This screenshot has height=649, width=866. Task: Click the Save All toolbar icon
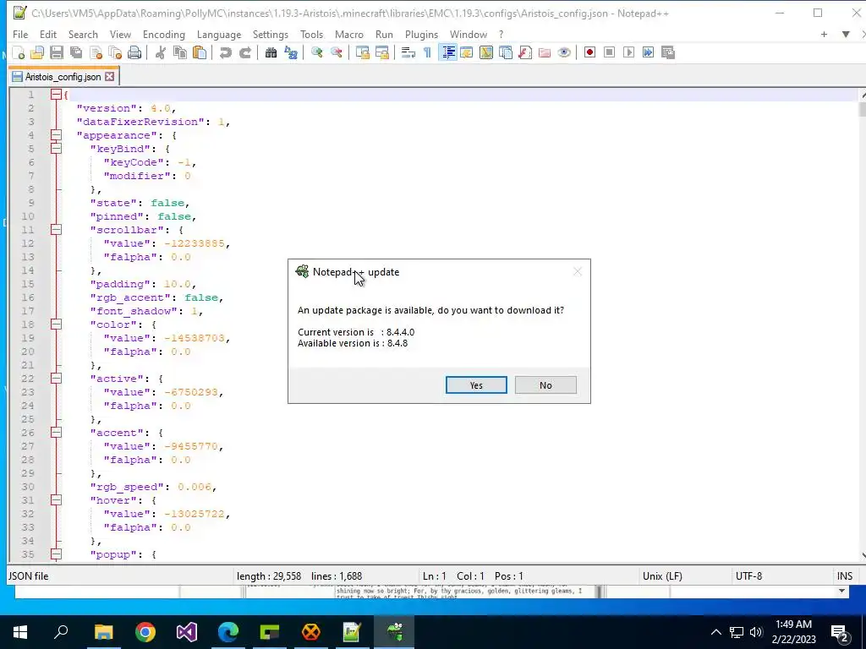click(x=75, y=53)
